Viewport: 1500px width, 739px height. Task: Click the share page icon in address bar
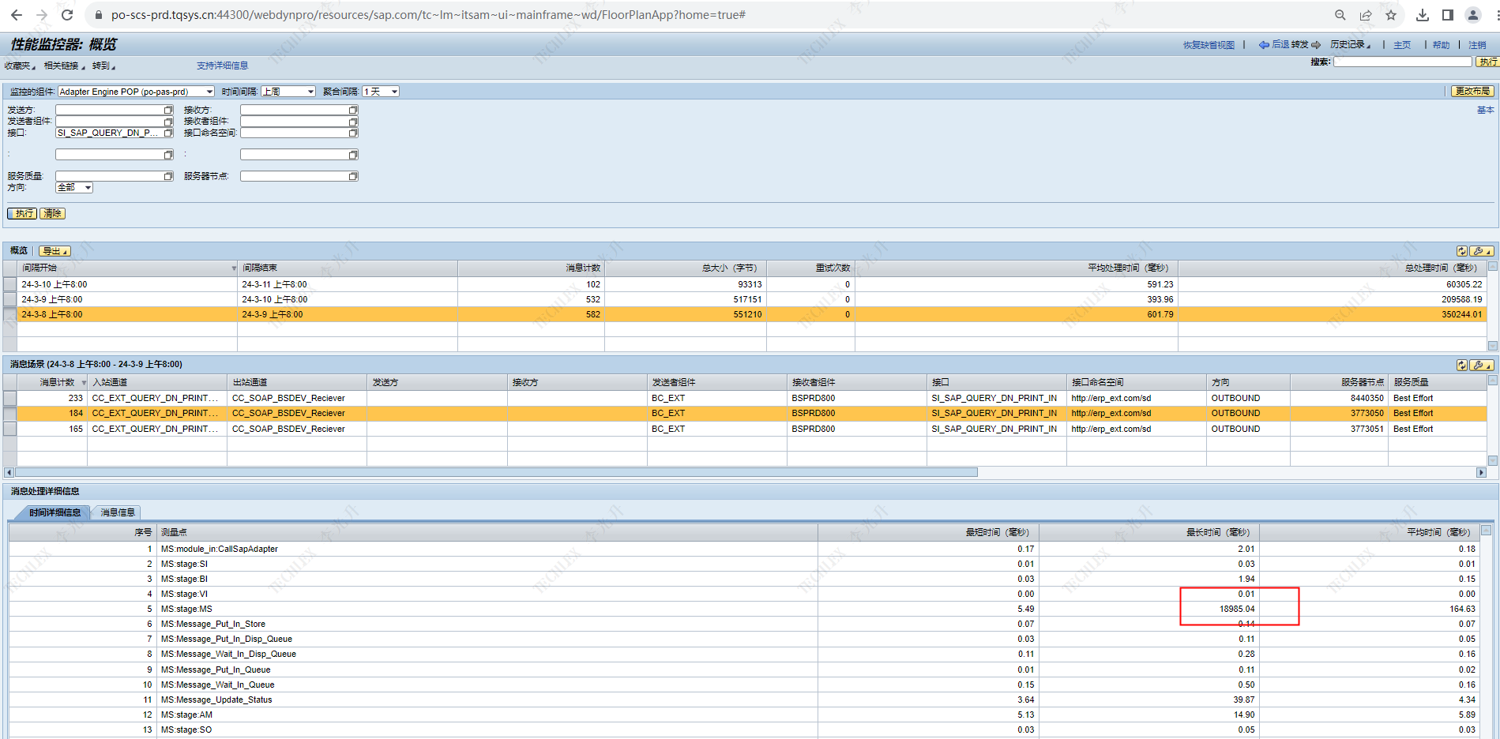pyautogui.click(x=1366, y=15)
